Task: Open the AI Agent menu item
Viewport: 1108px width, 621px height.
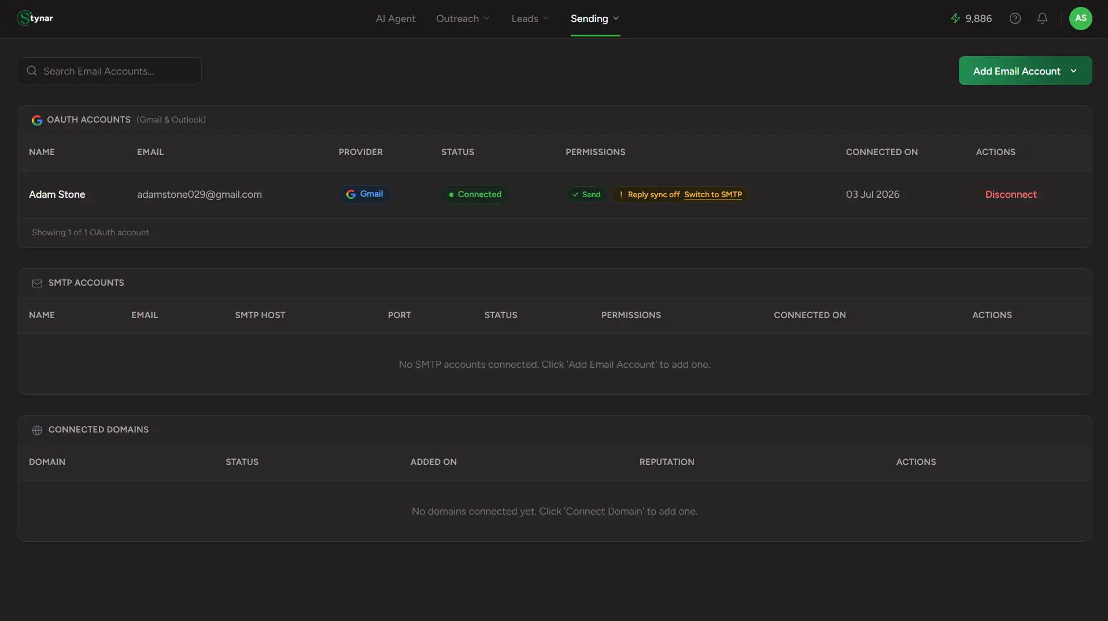Action: (x=396, y=19)
